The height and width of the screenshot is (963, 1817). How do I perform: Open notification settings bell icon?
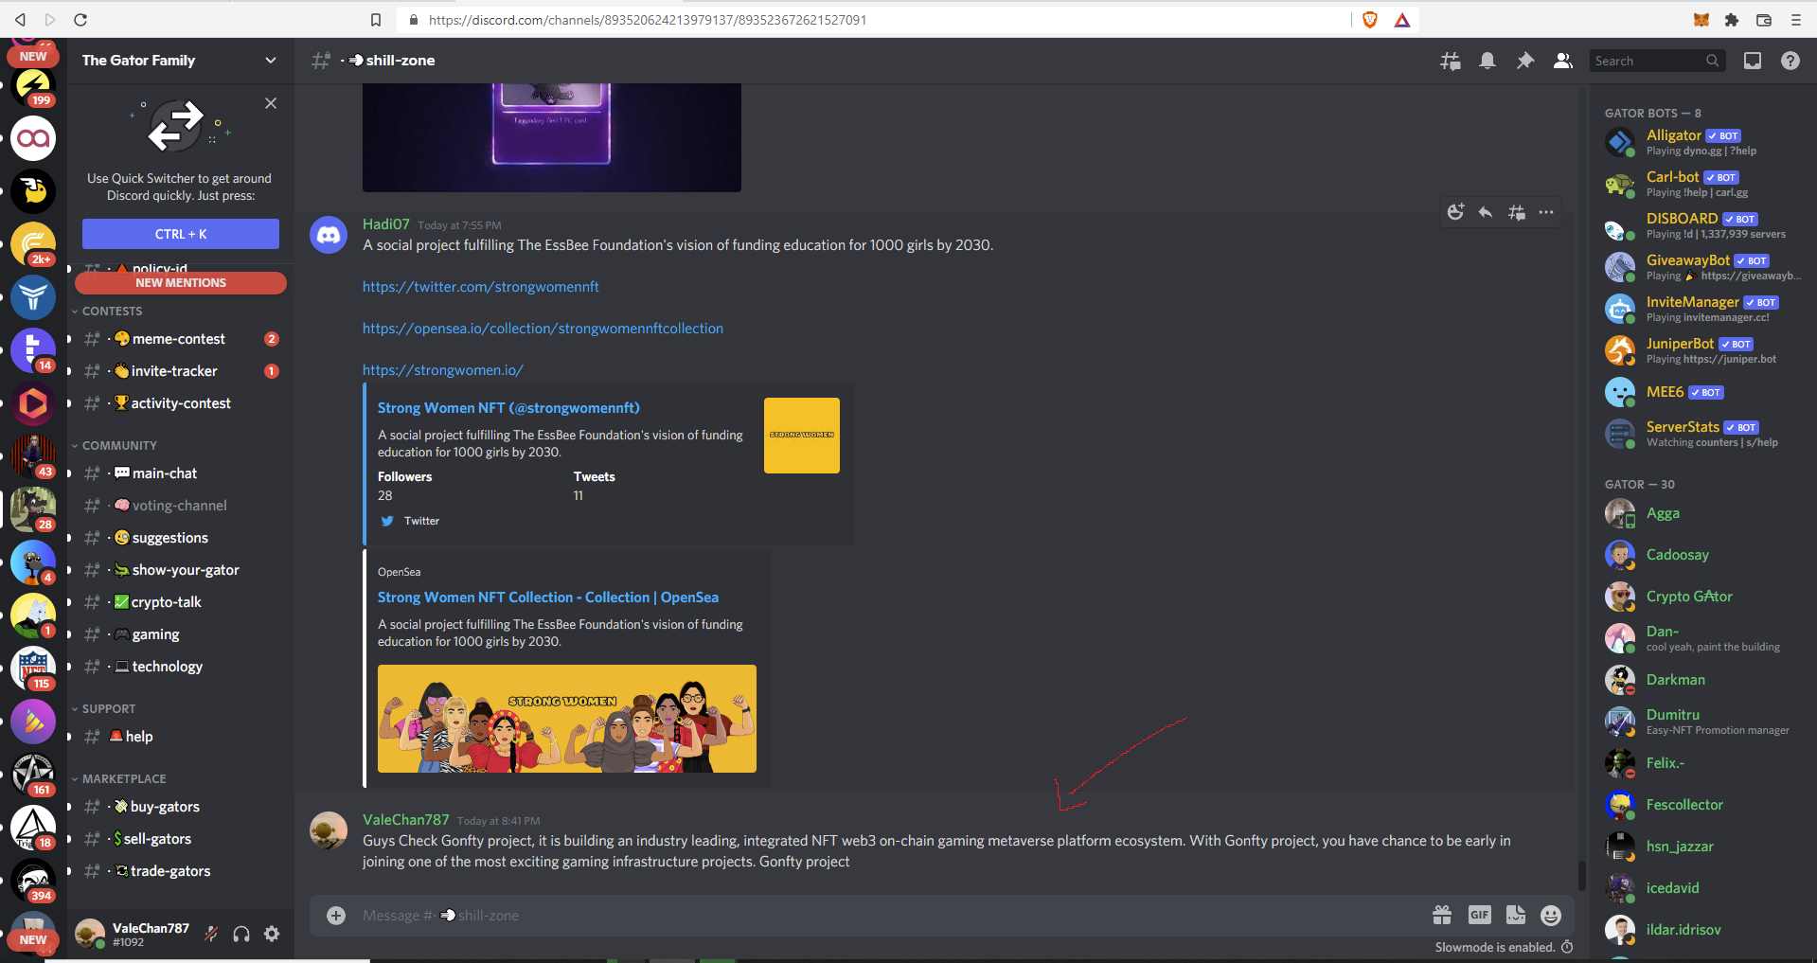click(x=1487, y=61)
